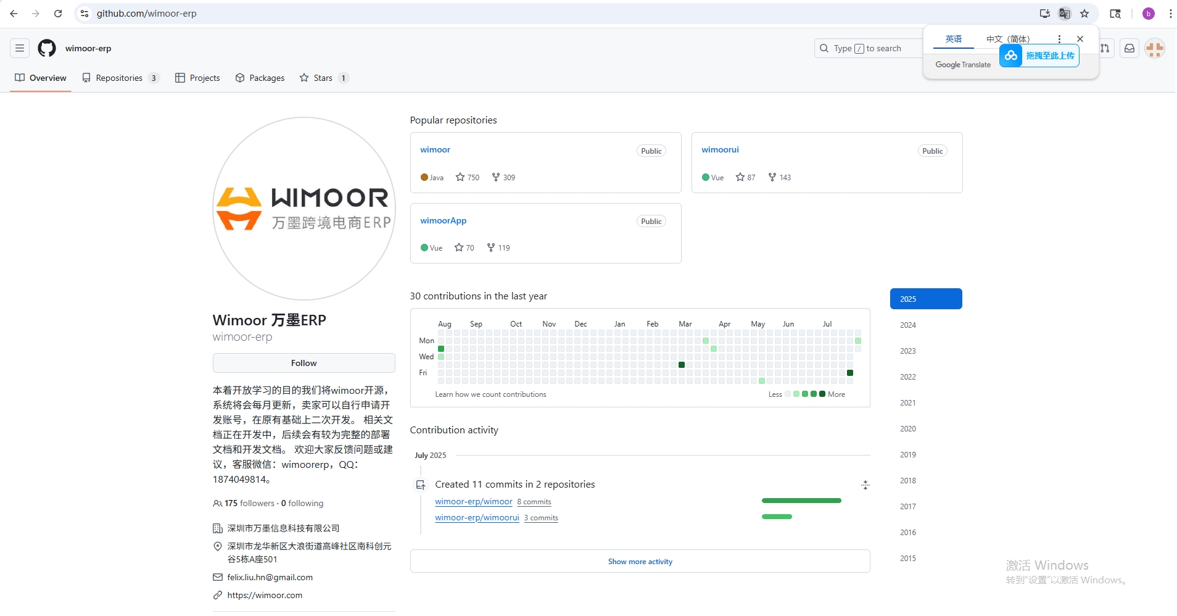View 143 forks of wimoorui
1177x616 pixels.
pyautogui.click(x=780, y=177)
